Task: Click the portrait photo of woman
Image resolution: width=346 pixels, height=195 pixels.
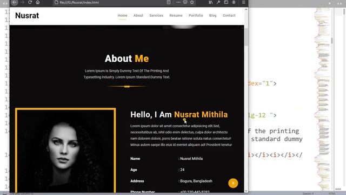Action: coord(65,151)
